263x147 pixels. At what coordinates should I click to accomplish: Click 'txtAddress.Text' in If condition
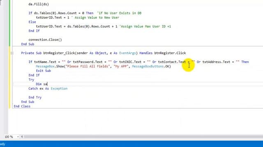click(x=217, y=62)
